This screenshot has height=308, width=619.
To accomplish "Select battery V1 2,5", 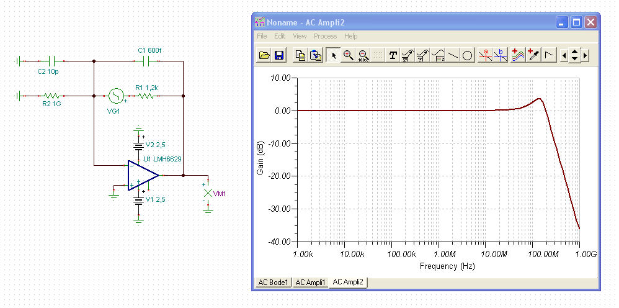I will 138,201.
